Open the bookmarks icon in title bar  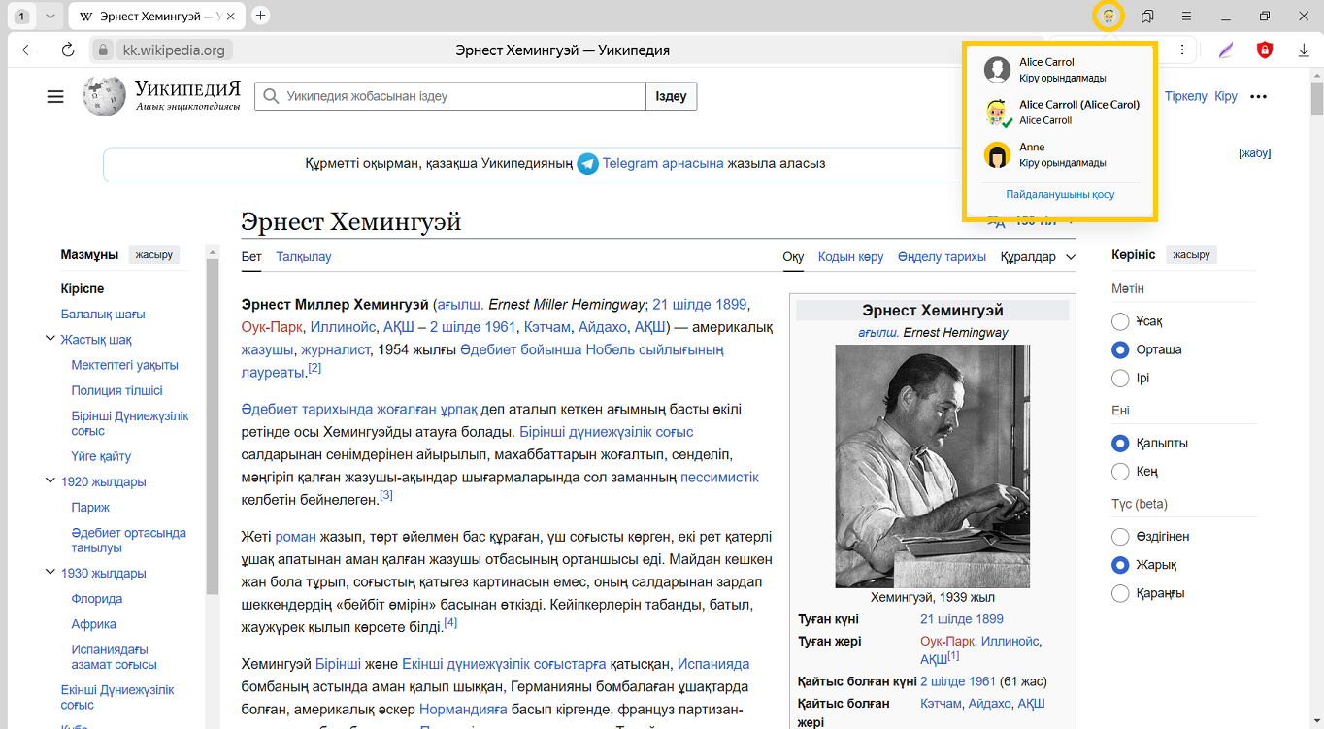[x=1147, y=17]
